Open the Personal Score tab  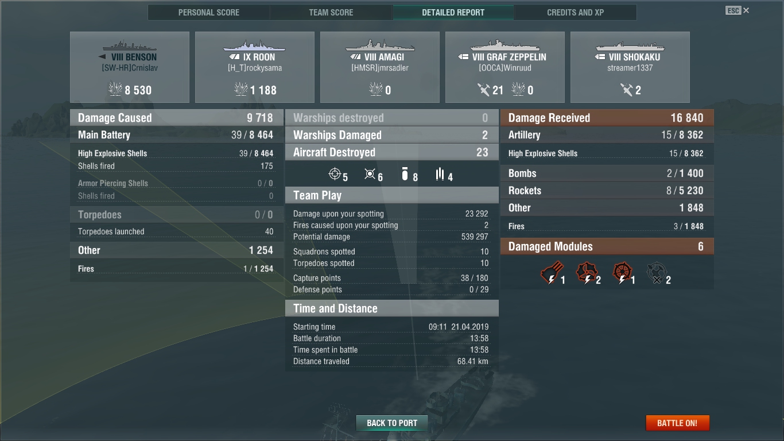coord(209,12)
